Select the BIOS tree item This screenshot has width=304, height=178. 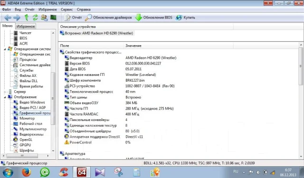click(21, 38)
